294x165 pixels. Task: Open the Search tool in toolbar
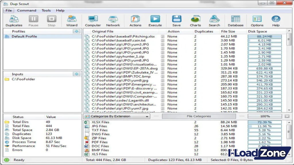point(214,21)
